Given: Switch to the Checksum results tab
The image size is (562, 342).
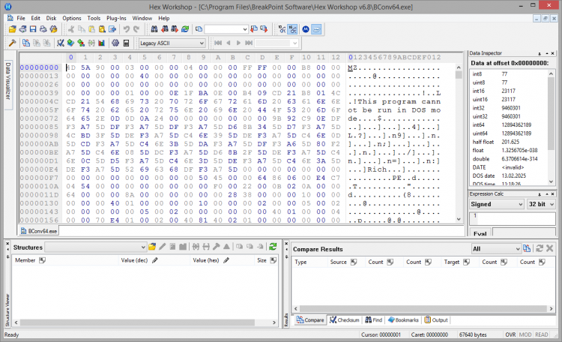Looking at the screenshot, I should point(345,320).
